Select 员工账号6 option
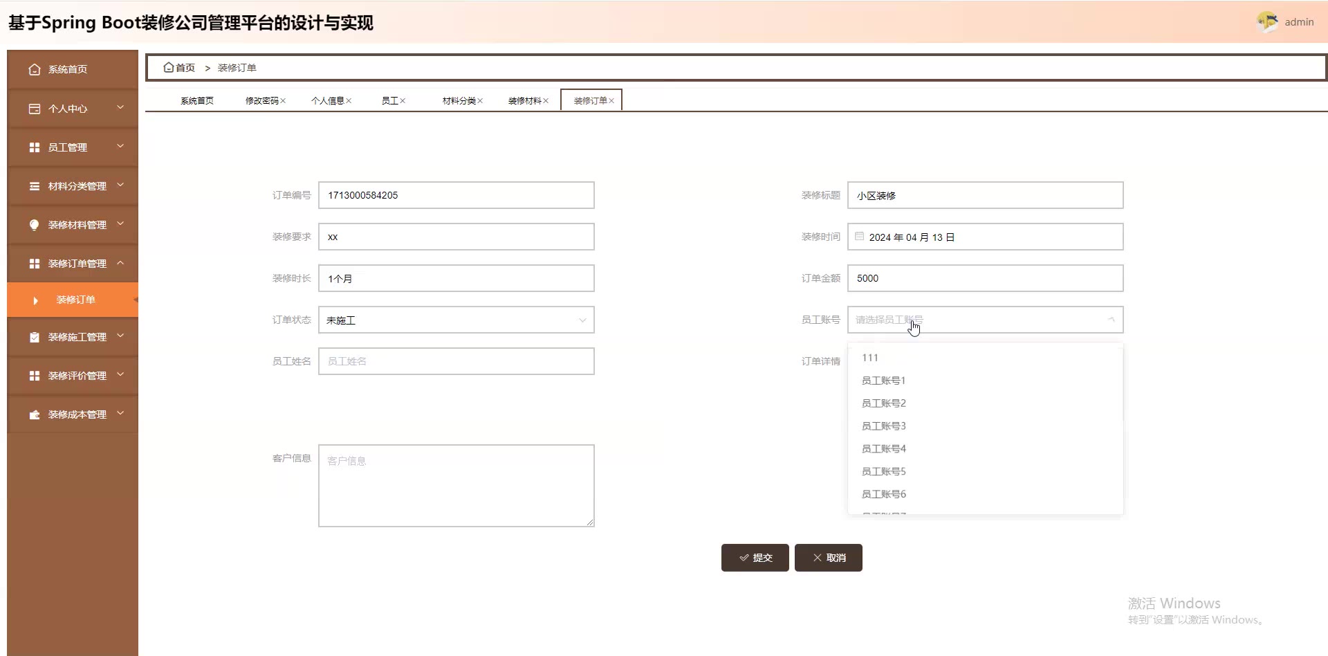Image resolution: width=1328 pixels, height=656 pixels. point(986,494)
